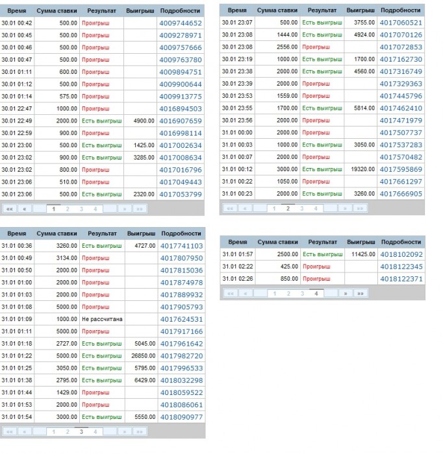This screenshot has width=443, height=454.
Task: Jump to last page in page-4 table pager
Action: (x=361, y=293)
